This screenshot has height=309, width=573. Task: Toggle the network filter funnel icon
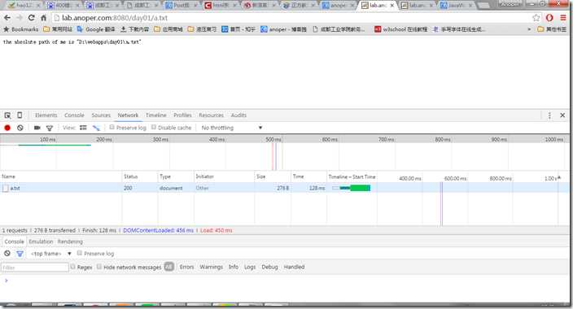pos(50,128)
